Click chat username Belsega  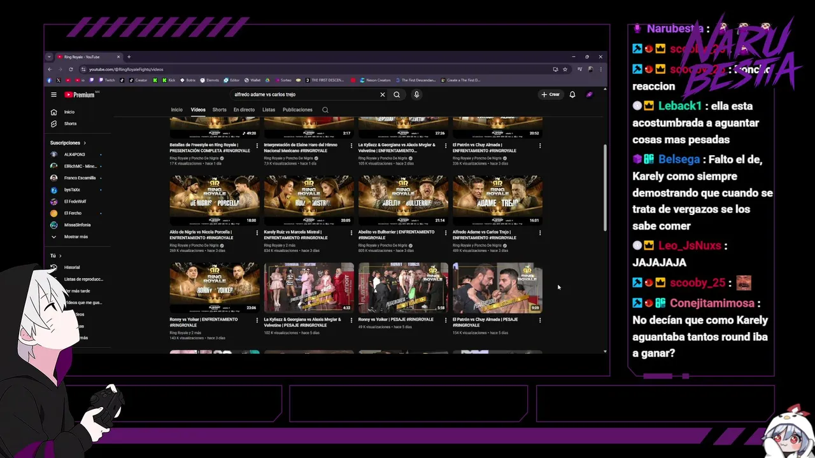679,160
